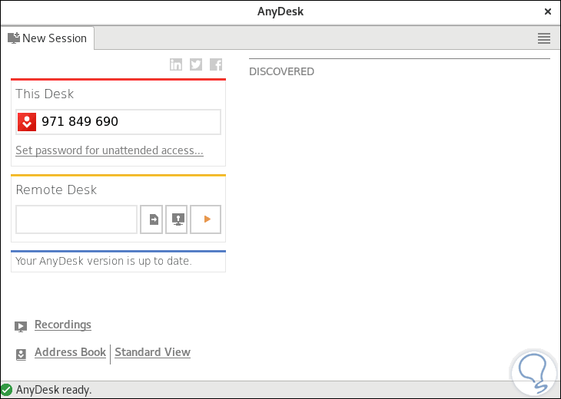Close the AnyDesk window
The height and width of the screenshot is (399, 561).
click(548, 12)
